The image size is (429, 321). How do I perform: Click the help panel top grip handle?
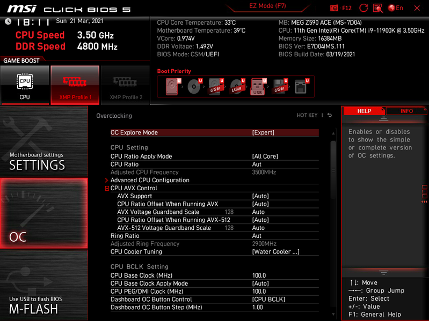(383, 119)
